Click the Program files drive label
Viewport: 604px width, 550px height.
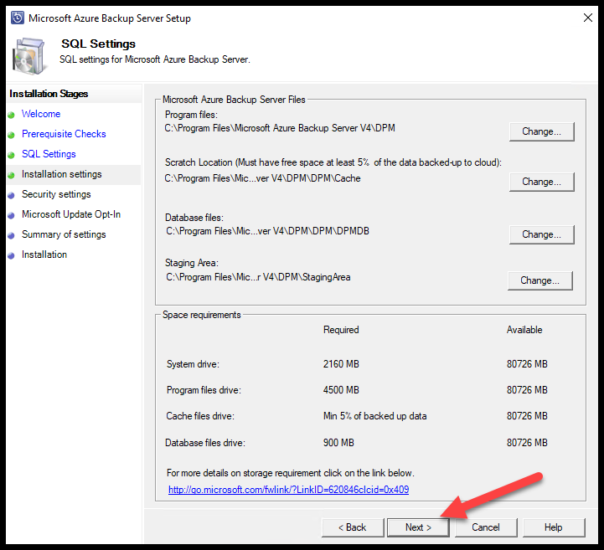[x=204, y=390]
